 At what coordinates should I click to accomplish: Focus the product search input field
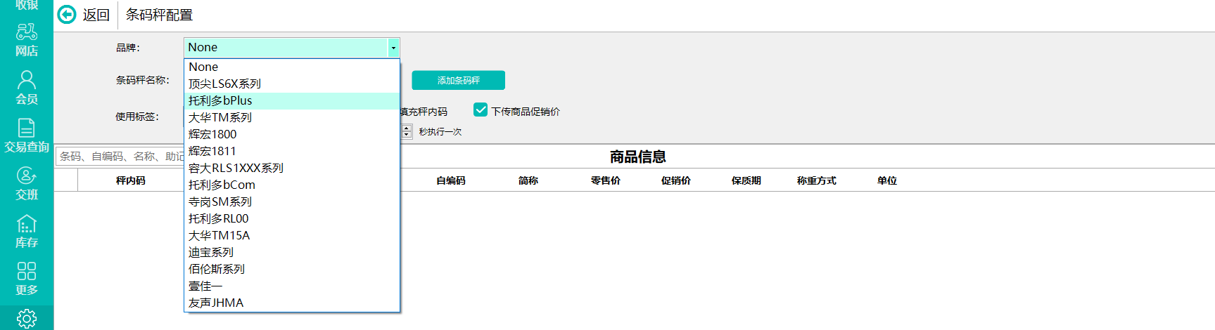click(120, 156)
